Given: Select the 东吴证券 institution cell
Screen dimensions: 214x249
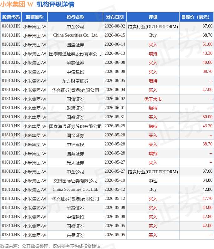Looking at the screenshot, I should coord(75,235).
